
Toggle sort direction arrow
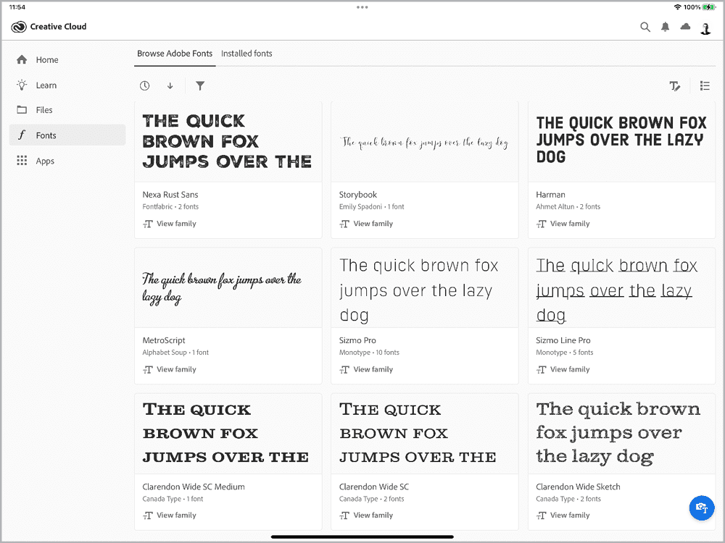[170, 86]
